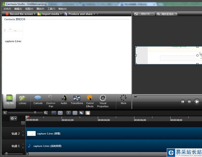The height and width of the screenshot is (157, 202).
Task: Click the Camtasia Studio title bar icon
Action: 3,4
